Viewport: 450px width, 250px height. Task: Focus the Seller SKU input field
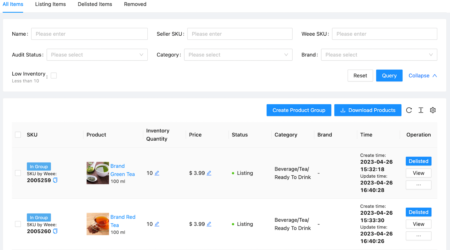[x=240, y=34]
